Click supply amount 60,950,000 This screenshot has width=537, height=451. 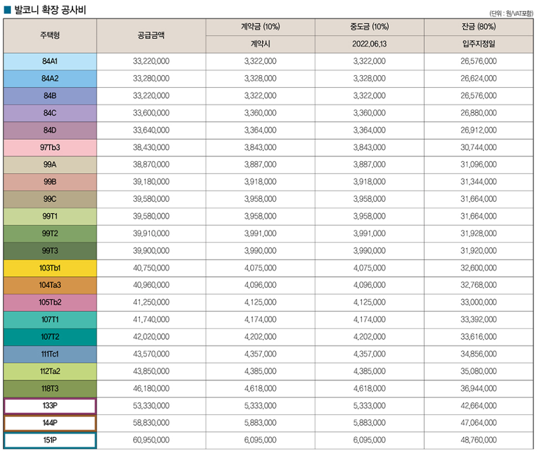(151, 440)
